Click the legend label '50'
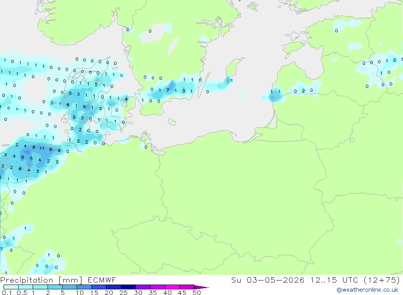The width and height of the screenshot is (403, 295). click(x=197, y=293)
